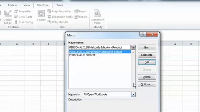This screenshot has height=112, width=200.
Task: Click Run Dialog in Controls group
Action: point(24,22)
